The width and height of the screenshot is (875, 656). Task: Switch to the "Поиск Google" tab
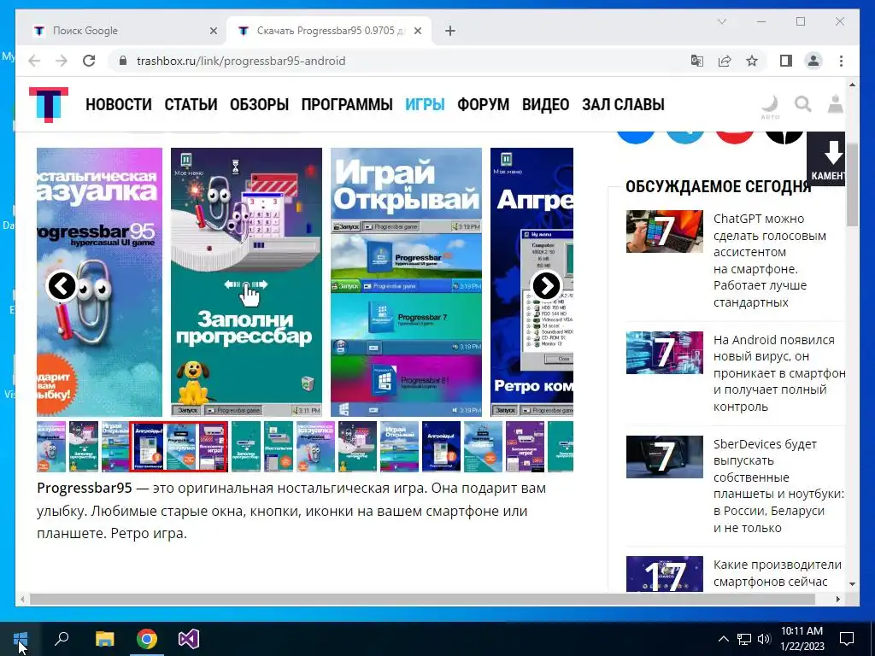pyautogui.click(x=121, y=31)
